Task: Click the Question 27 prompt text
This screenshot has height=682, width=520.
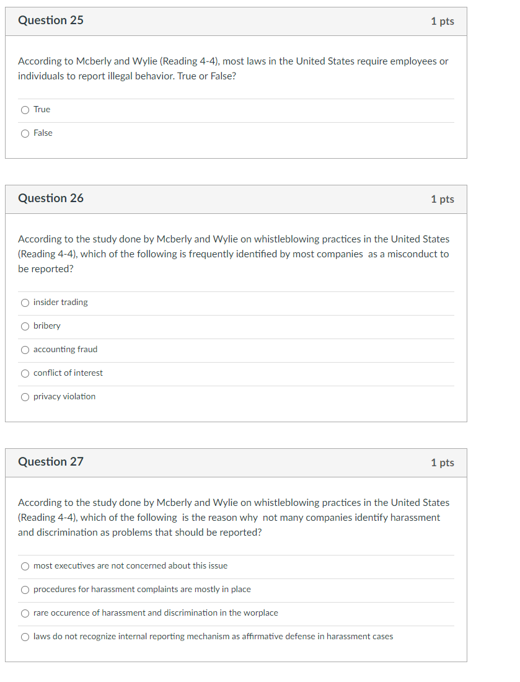Action: point(232,517)
